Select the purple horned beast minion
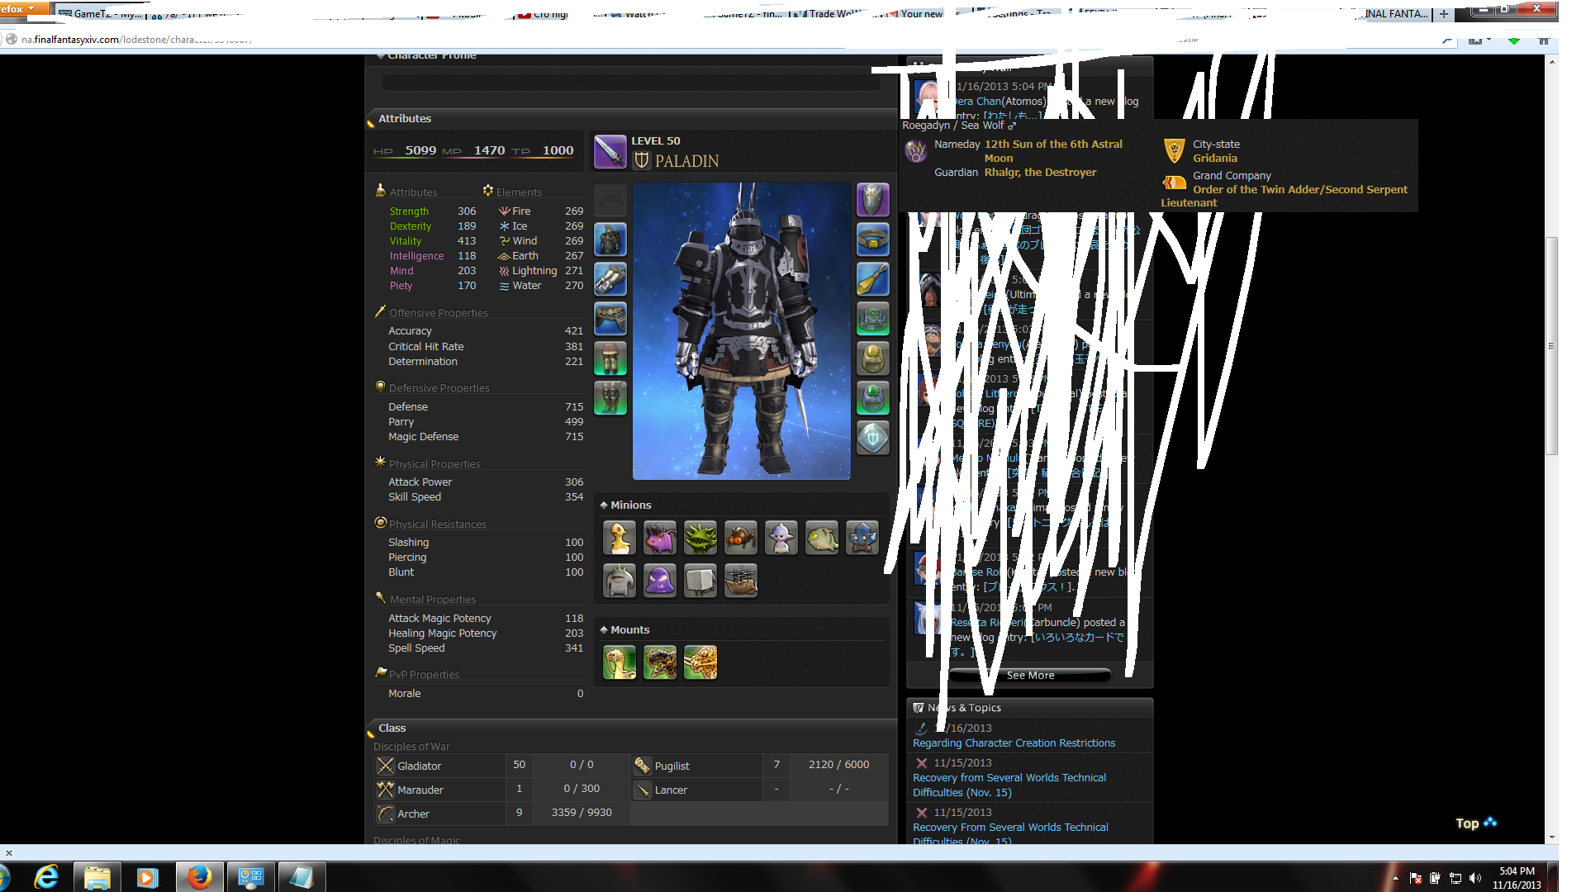1586x892 pixels. pyautogui.click(x=660, y=539)
